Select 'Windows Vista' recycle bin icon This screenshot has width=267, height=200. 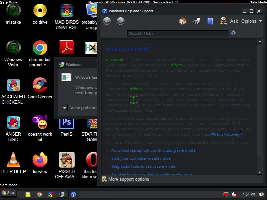point(13,54)
